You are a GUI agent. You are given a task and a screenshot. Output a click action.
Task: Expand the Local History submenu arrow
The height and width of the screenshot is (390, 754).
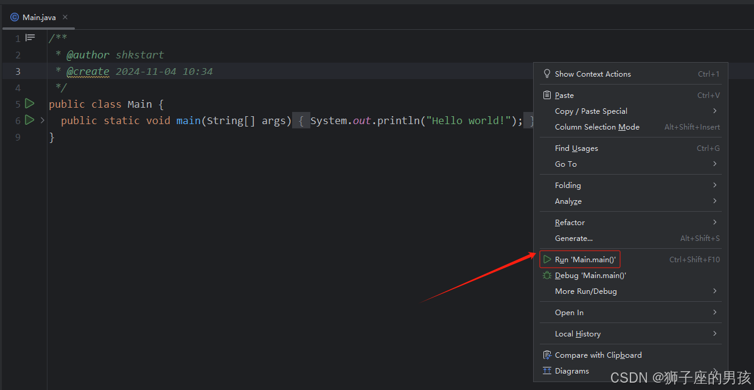click(x=714, y=333)
